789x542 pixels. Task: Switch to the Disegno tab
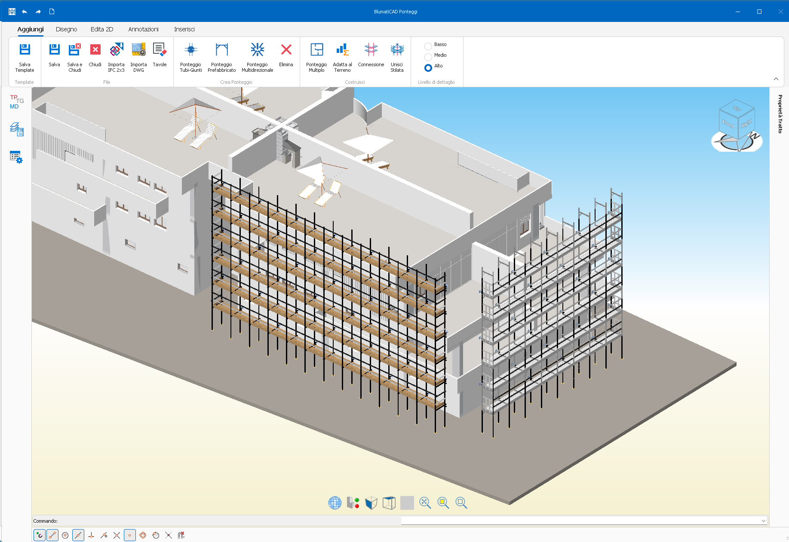pos(66,29)
